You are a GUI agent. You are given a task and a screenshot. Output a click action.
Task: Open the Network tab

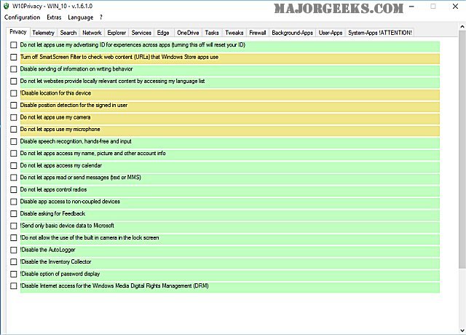pos(92,33)
